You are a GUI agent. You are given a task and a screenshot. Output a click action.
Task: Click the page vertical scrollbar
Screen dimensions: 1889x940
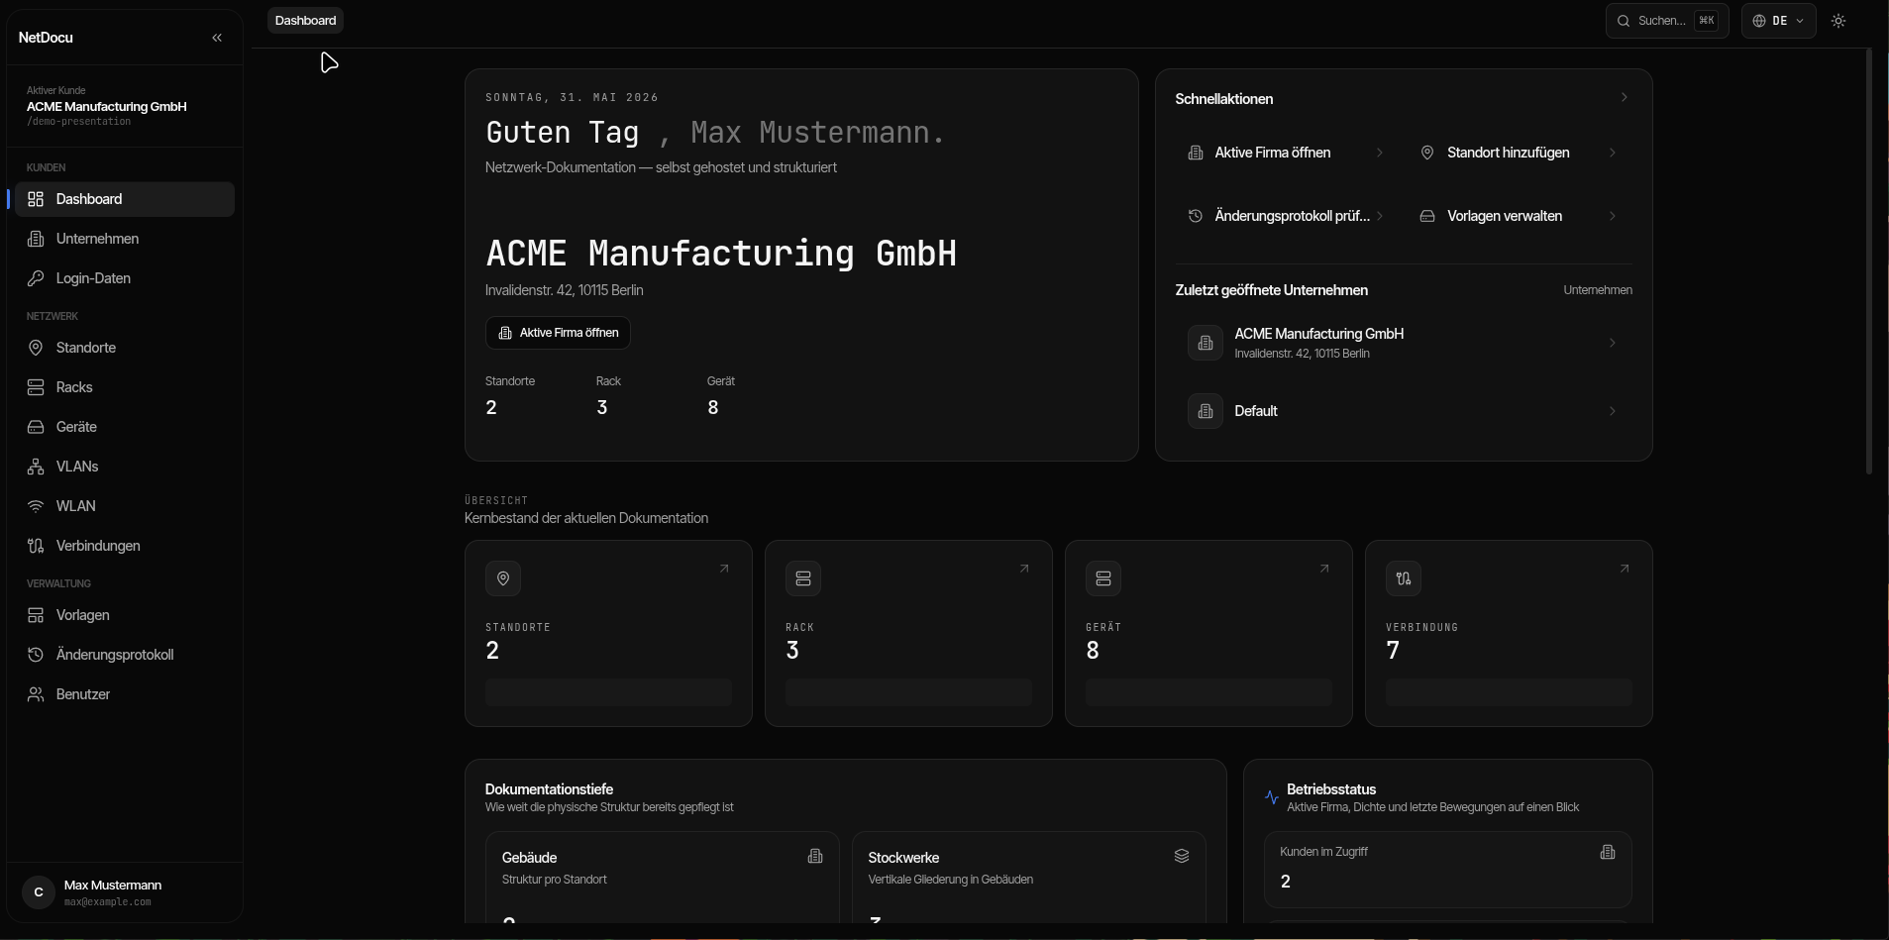click(x=1869, y=261)
